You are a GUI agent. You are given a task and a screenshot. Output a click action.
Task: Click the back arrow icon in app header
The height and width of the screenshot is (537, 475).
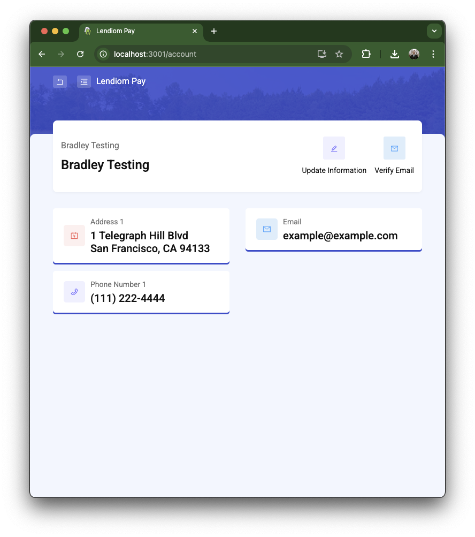pyautogui.click(x=60, y=82)
